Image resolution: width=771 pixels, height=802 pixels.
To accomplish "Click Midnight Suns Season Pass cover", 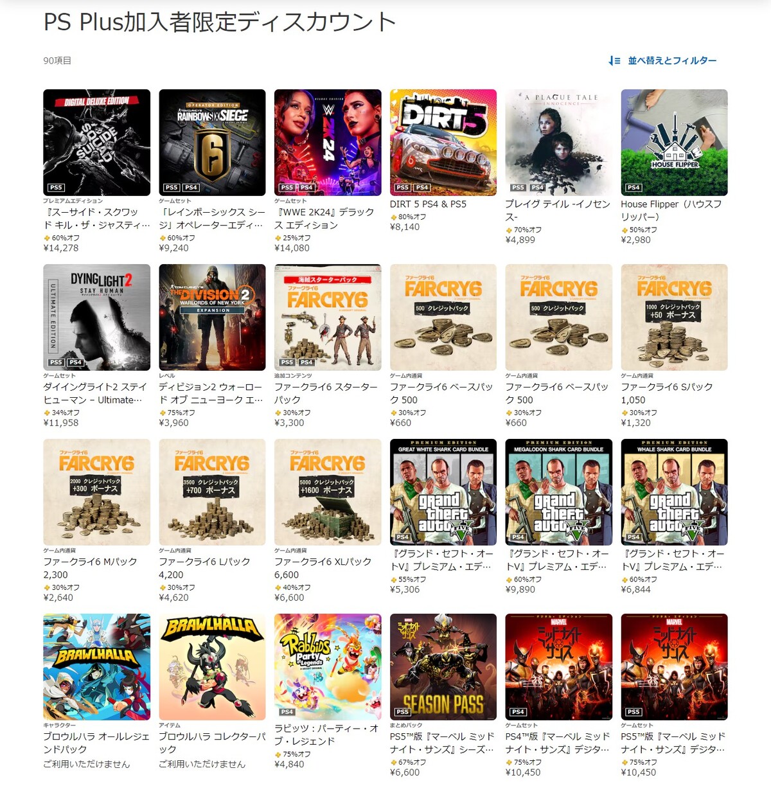I will 443,667.
